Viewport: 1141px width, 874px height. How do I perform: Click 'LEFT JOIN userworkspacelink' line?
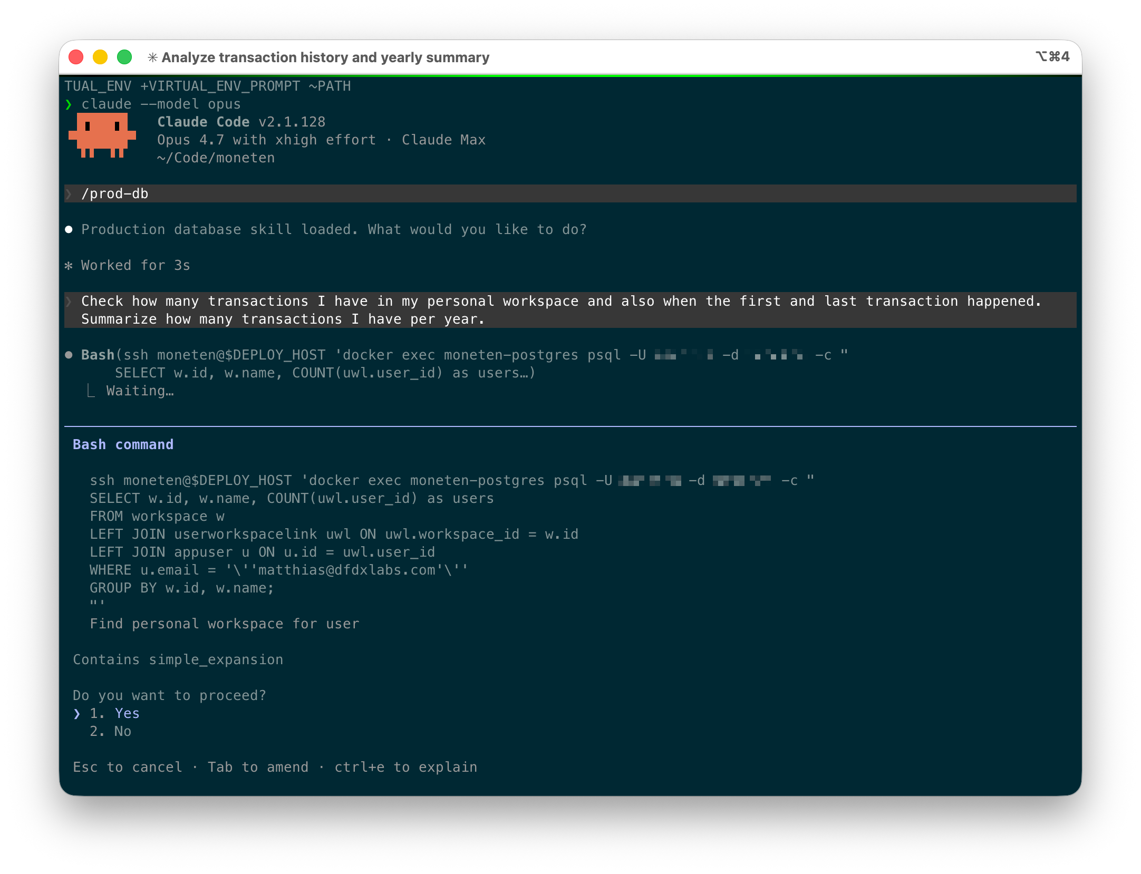[x=334, y=534]
